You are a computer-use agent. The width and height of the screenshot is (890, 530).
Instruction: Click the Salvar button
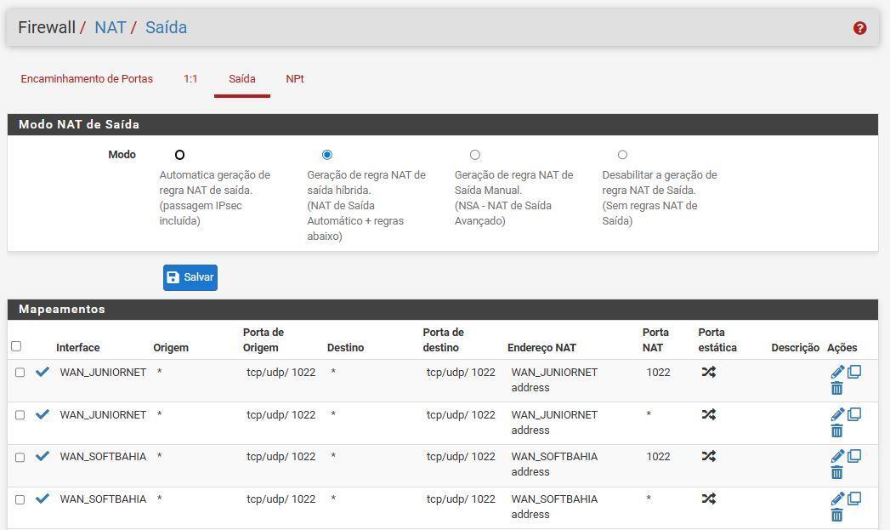click(190, 277)
